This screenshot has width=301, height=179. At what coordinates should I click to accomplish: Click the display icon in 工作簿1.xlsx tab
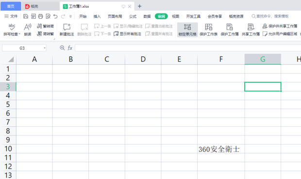[123, 6]
